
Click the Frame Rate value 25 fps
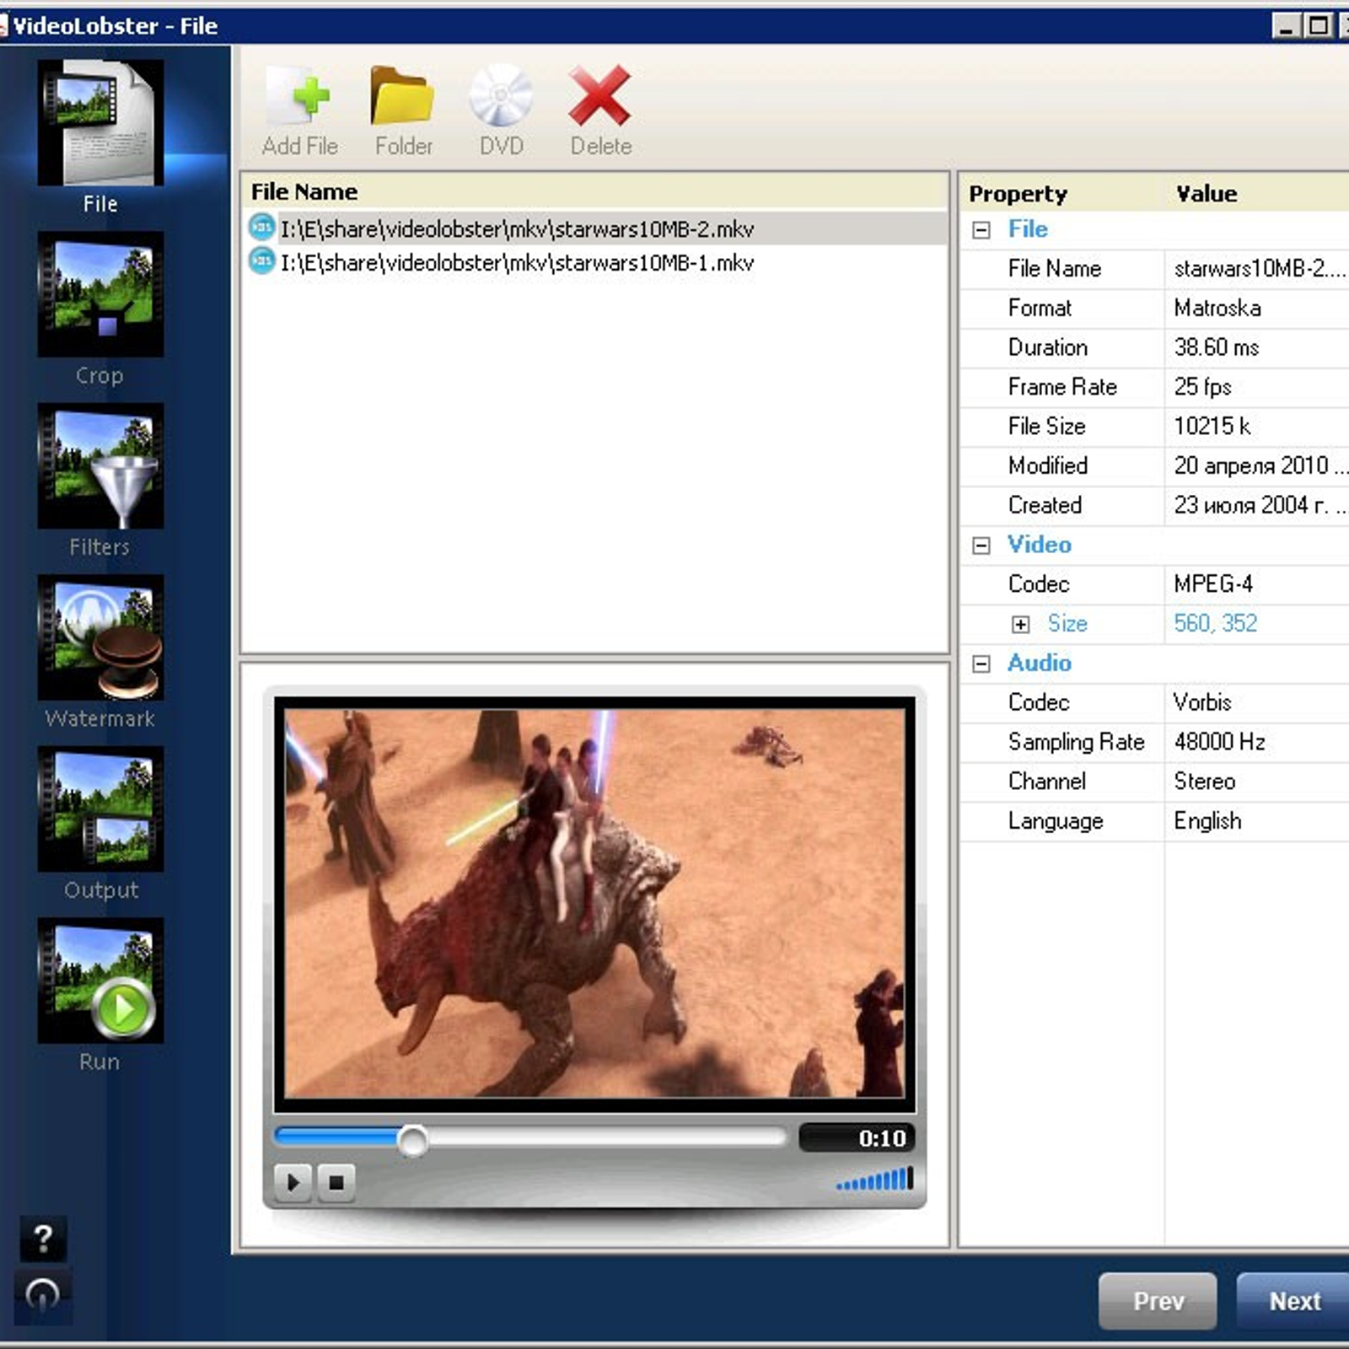[x=1202, y=386]
